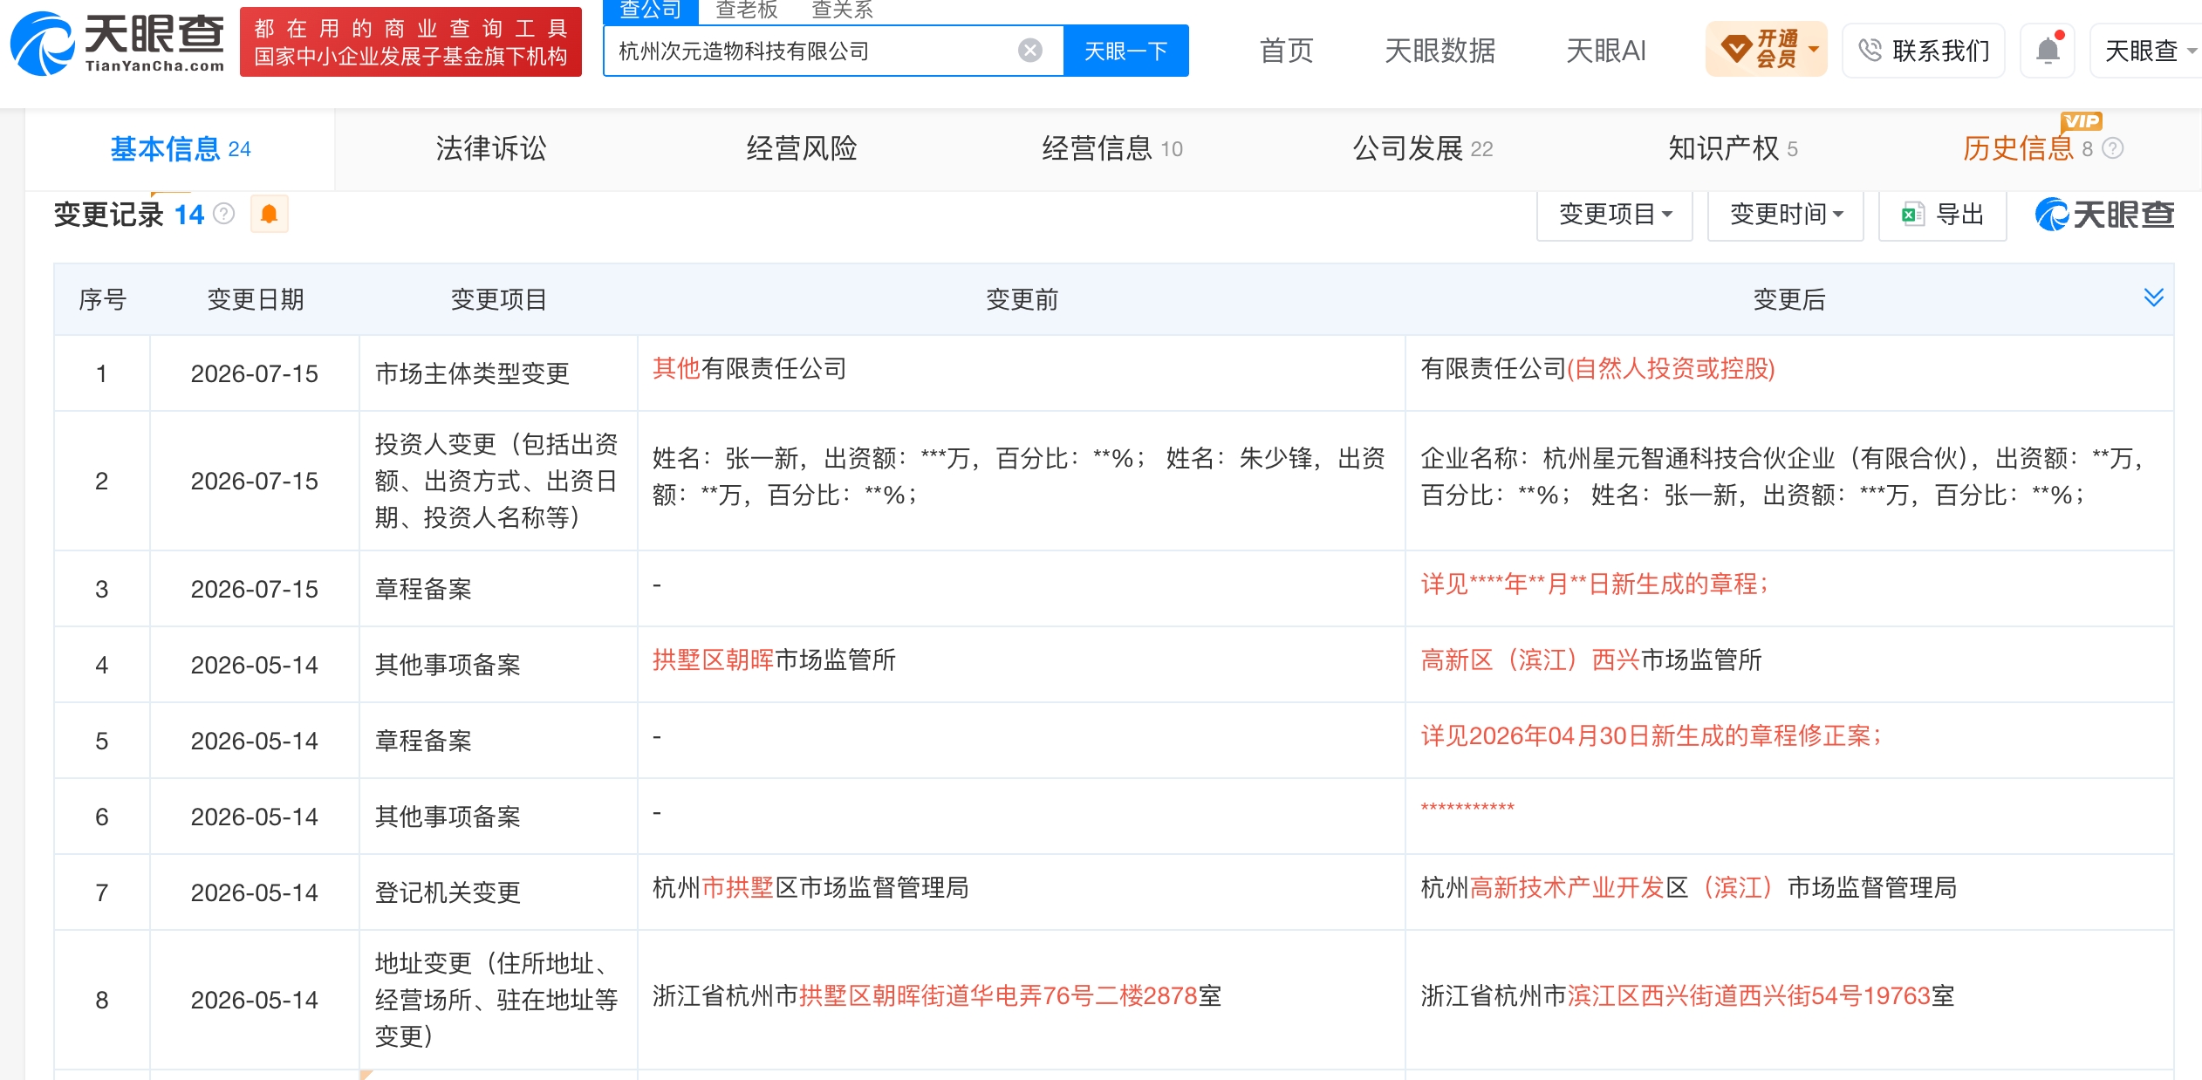Click the orange alert bell beside 变更记录
This screenshot has height=1080, width=2202.
coord(269,214)
